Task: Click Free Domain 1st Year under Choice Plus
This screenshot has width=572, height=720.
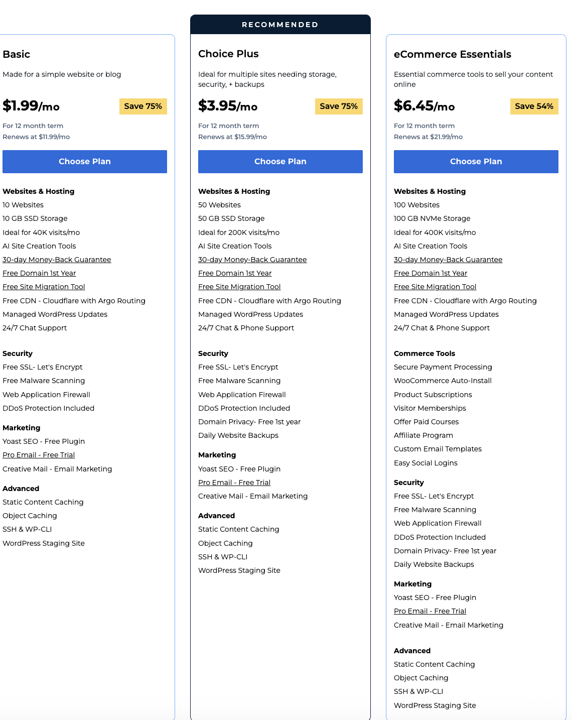Action: click(x=235, y=273)
